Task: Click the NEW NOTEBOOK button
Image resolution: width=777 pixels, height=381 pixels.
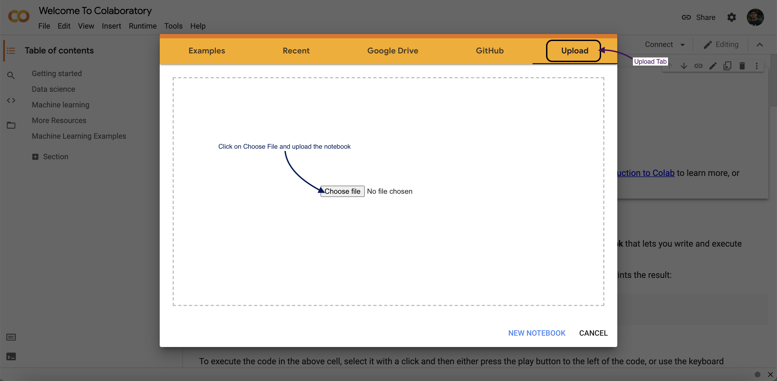Action: pyautogui.click(x=537, y=332)
